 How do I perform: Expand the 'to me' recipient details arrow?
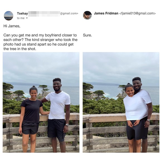click(x=27, y=18)
